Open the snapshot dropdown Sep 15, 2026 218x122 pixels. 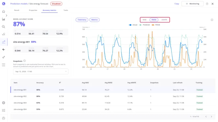[41, 72]
